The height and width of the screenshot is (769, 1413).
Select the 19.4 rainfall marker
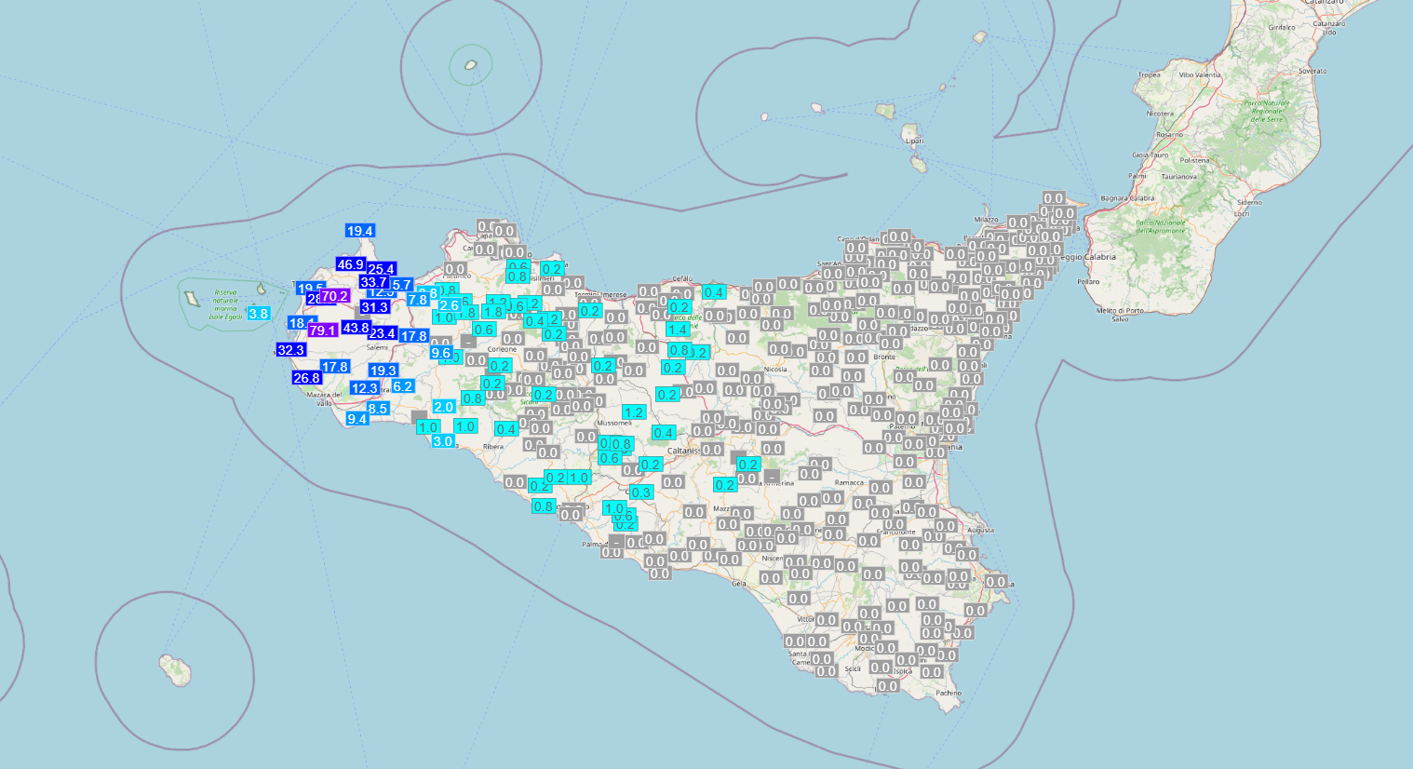360,231
